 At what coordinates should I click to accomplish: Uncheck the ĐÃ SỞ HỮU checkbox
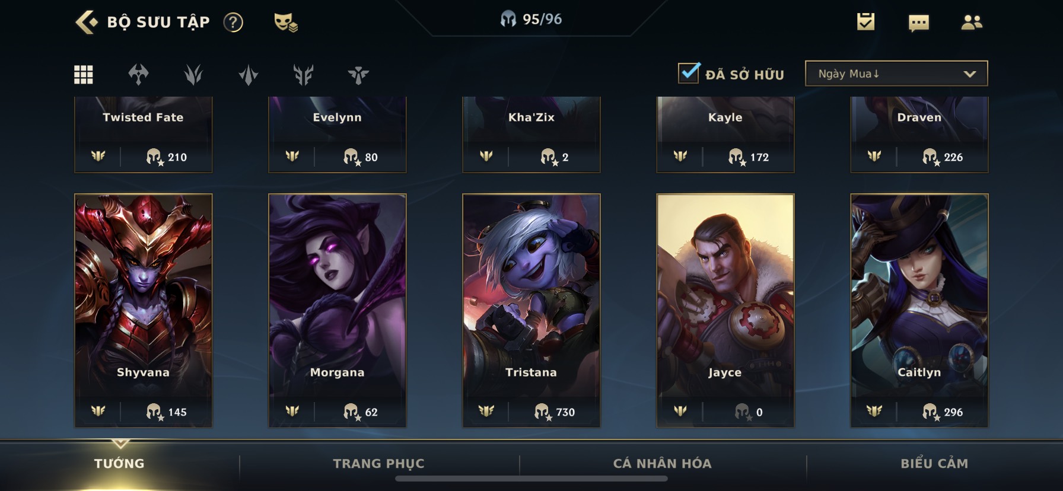click(x=689, y=73)
